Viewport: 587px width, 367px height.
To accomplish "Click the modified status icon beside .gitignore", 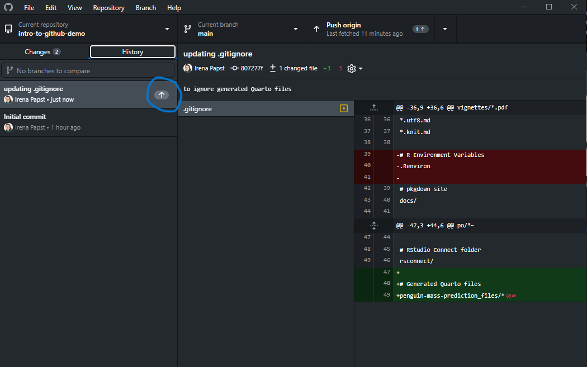I will coord(344,109).
